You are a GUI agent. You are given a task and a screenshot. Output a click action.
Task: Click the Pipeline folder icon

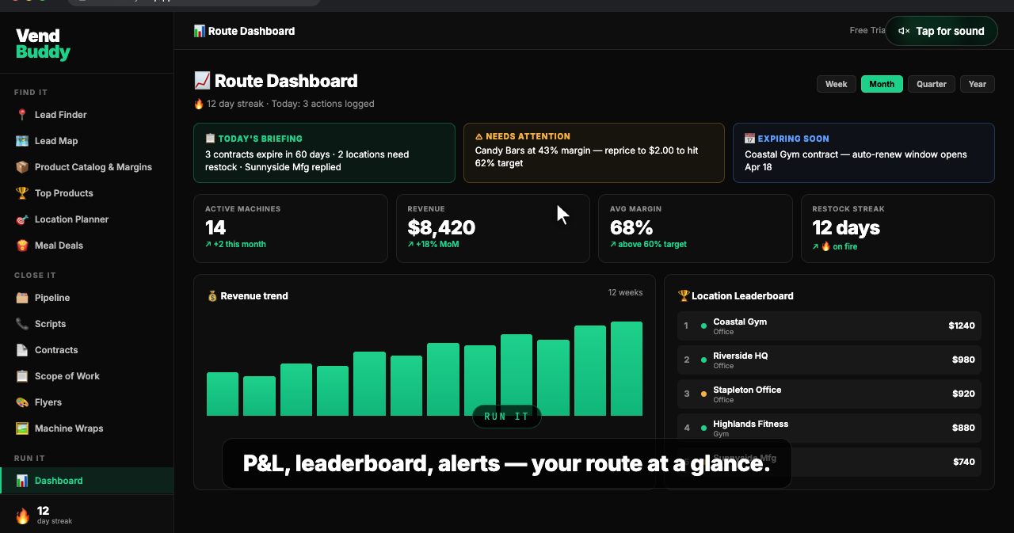click(22, 298)
